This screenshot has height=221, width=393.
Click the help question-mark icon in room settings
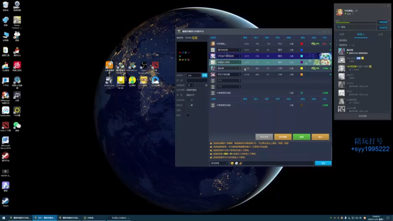click(x=192, y=105)
